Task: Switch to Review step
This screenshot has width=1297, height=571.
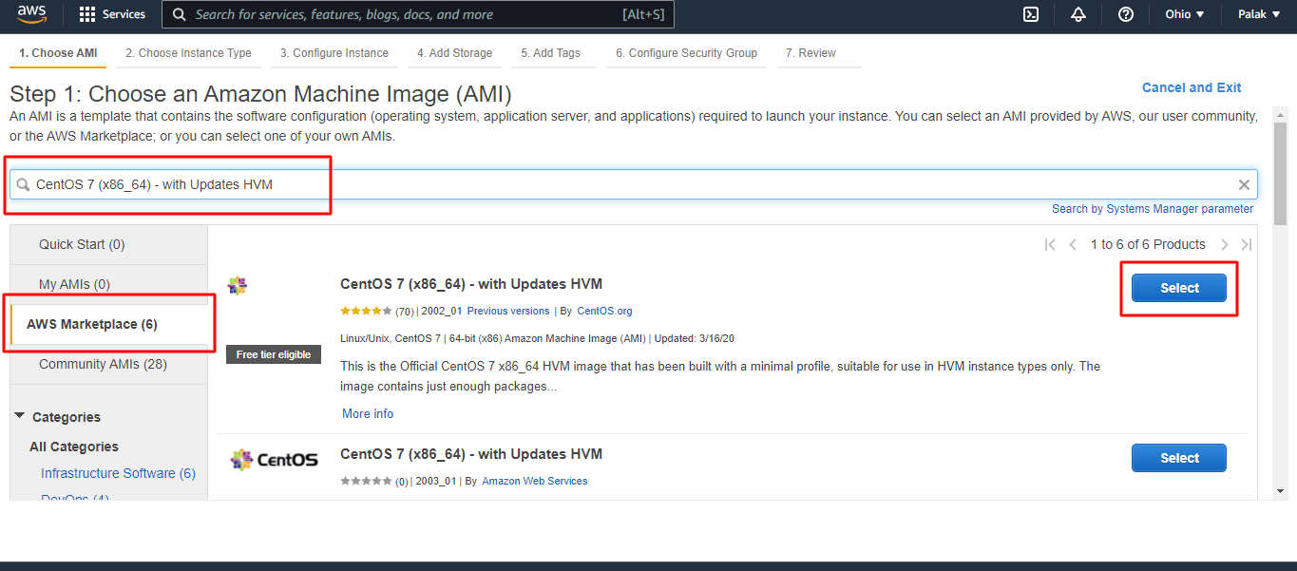Action: point(811,53)
